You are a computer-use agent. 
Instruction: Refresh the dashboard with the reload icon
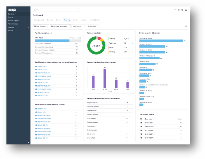click(186, 26)
